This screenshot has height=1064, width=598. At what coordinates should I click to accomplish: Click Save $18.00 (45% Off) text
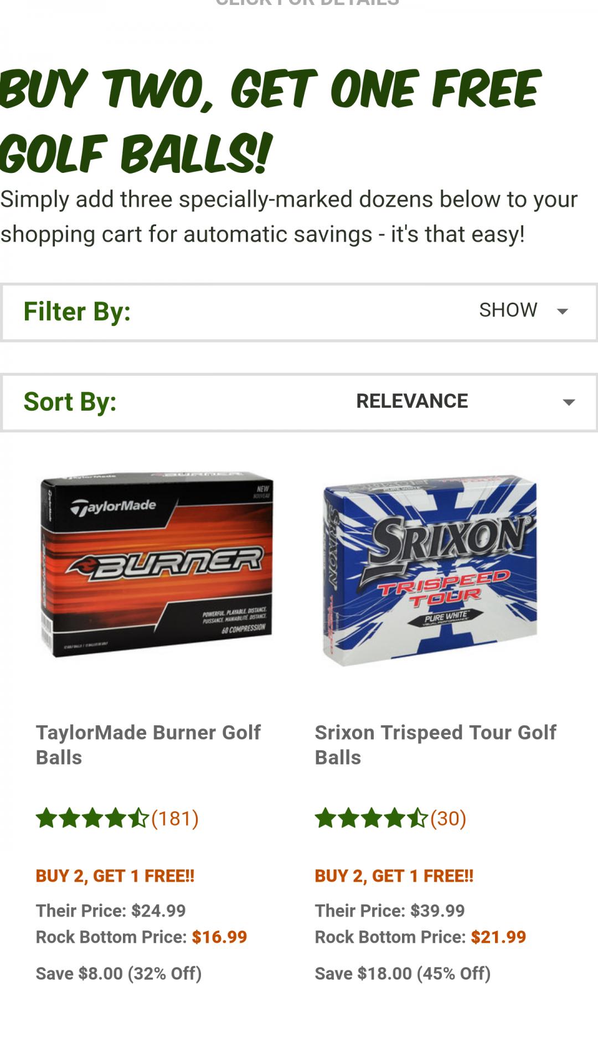click(x=403, y=974)
